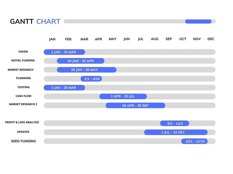Select the Cash Flow '1 APR - 25 JUL' bar
Image resolution: width=233 pixels, height=174 pixels.
(123, 96)
